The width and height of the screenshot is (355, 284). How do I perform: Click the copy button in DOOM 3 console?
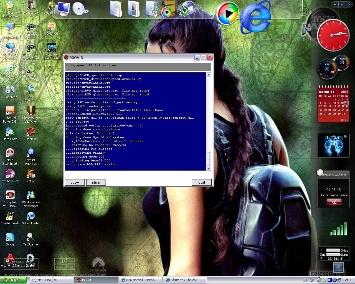click(x=75, y=182)
